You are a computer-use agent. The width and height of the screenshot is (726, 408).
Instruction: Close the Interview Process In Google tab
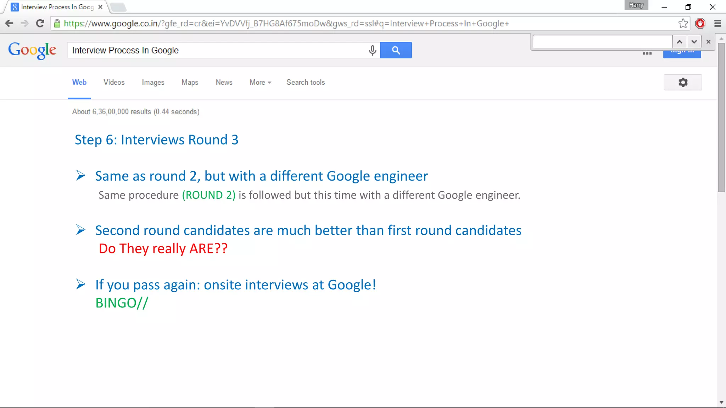coord(100,7)
